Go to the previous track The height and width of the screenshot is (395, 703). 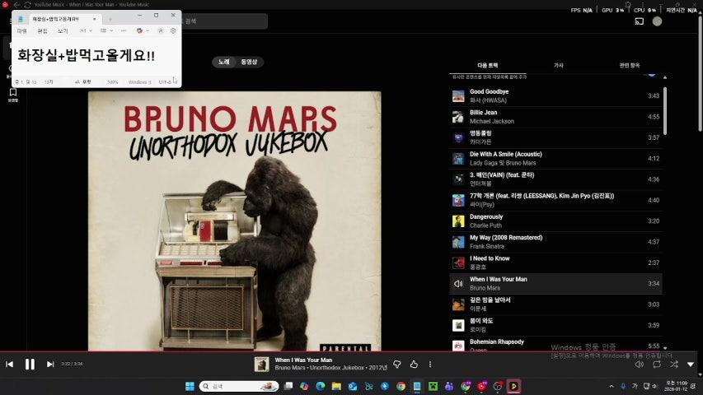click(x=10, y=364)
